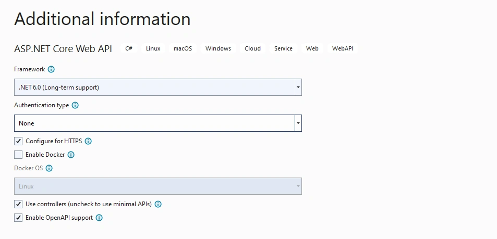Click the disabled Docker OS Linux dropdown

pyautogui.click(x=158, y=186)
